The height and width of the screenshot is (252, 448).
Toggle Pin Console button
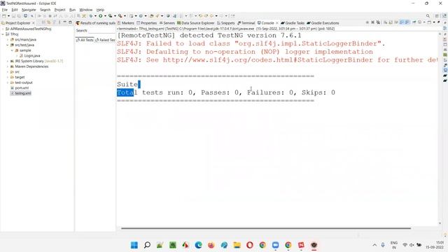[414, 22]
